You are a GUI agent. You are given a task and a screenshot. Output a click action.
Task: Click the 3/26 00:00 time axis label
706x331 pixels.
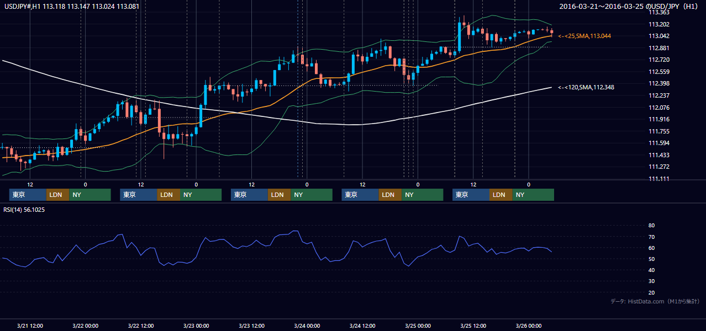point(529,326)
